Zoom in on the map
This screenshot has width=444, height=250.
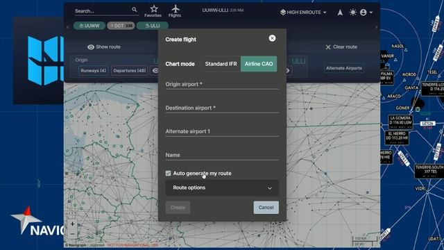(72, 224)
